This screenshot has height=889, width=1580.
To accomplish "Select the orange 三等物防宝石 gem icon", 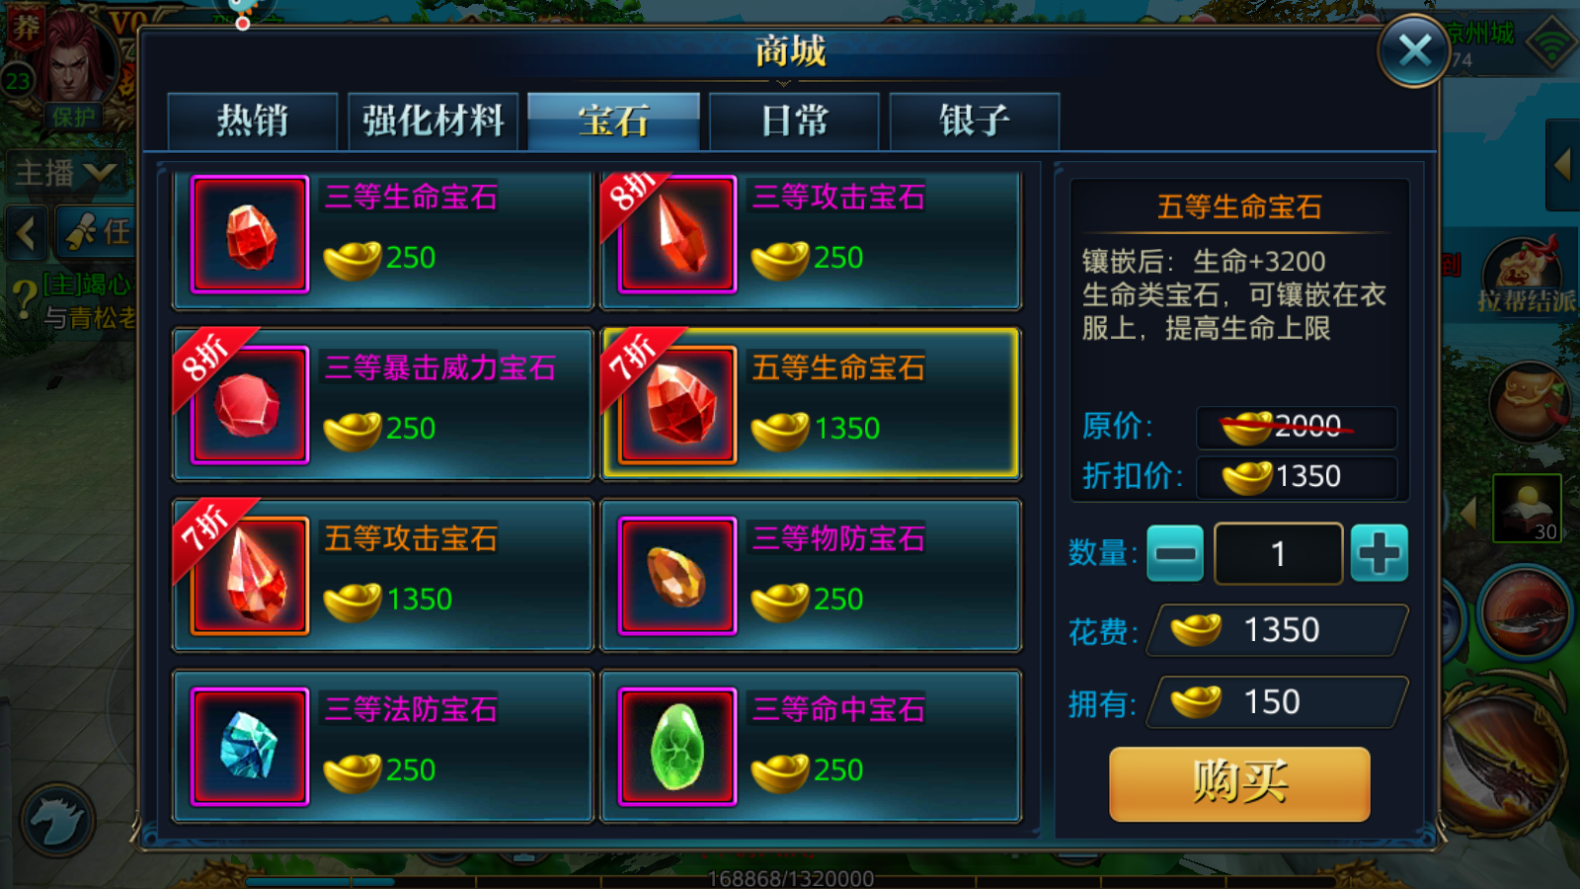I will coord(677,576).
